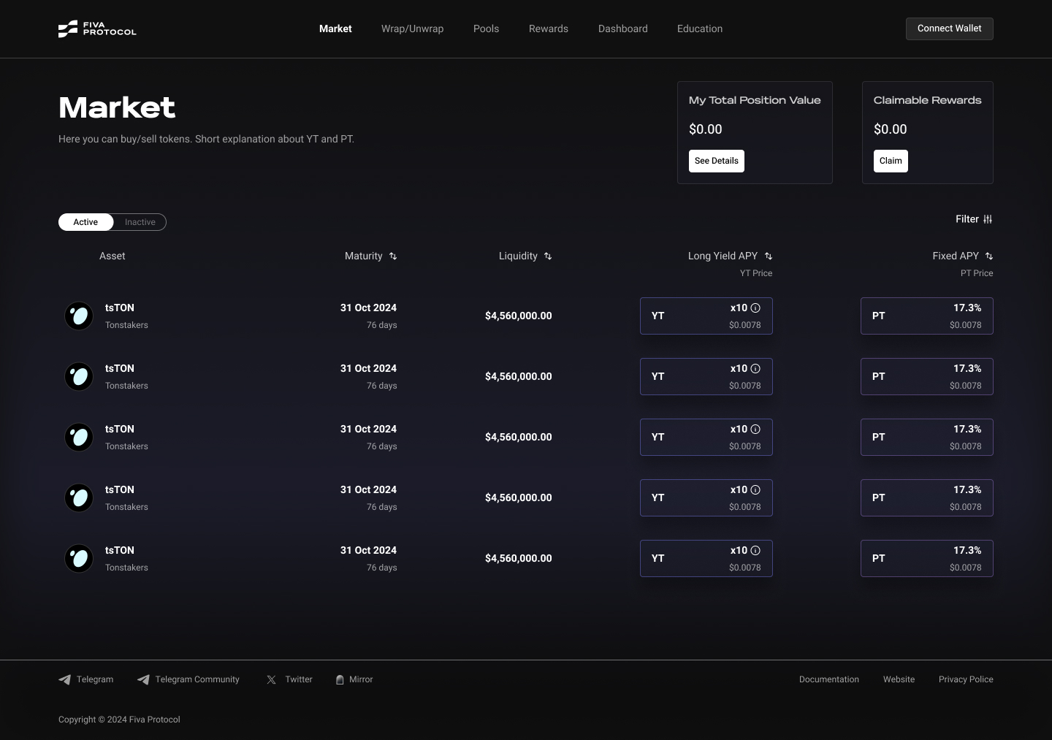Screen dimensions: 1052x740
Task: Claim the claimable rewards
Action: [891, 161]
